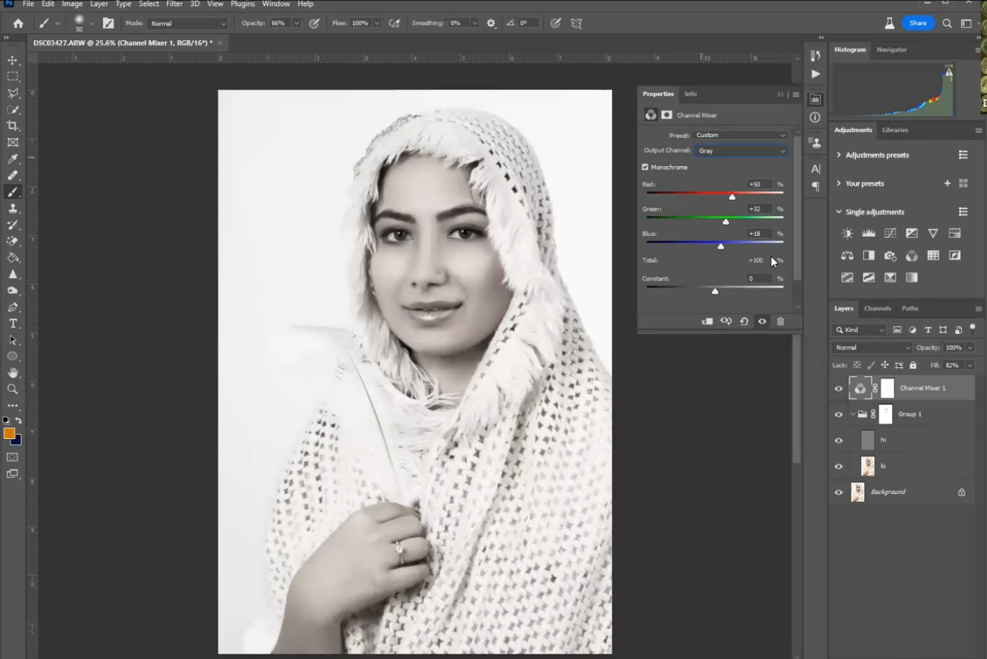Viewport: 987px width, 659px height.
Task: Delete adjustment layer via trash icon
Action: pyautogui.click(x=781, y=322)
